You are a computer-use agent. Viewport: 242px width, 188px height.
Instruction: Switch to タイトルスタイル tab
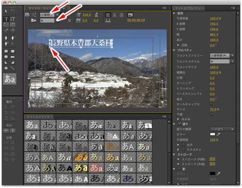[38, 117]
